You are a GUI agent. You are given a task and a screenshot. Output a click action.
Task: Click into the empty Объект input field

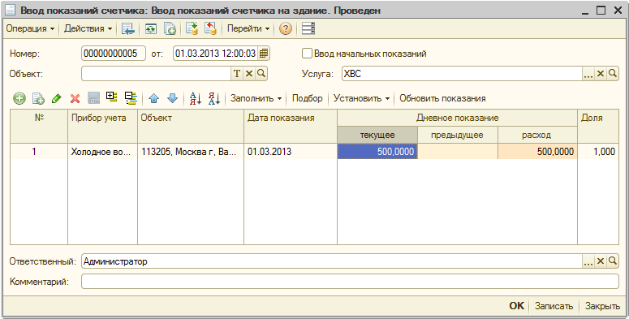(156, 73)
